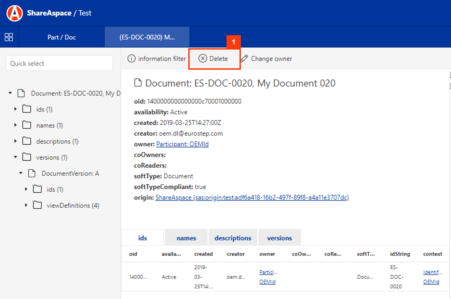Viewport: 451px width, 299px height.
Task: Open the descriptions tab in details
Action: [233, 238]
